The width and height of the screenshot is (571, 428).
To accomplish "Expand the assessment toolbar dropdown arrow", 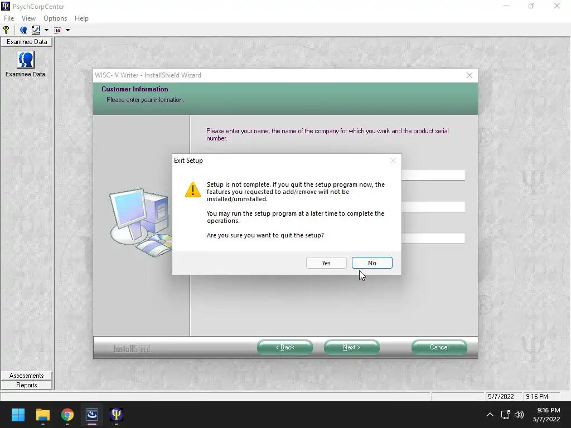I will pos(46,30).
